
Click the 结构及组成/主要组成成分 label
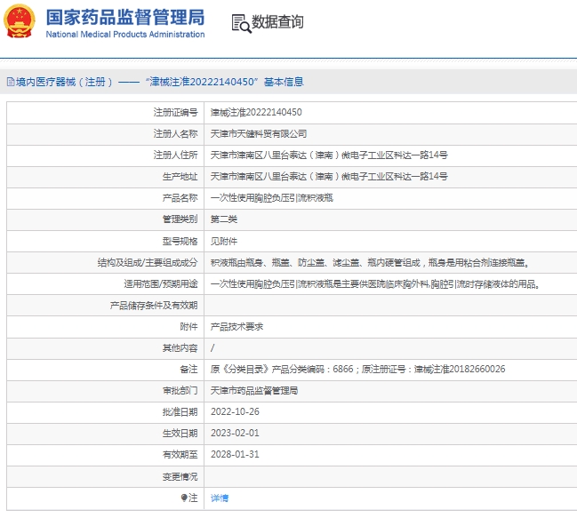coord(148,262)
